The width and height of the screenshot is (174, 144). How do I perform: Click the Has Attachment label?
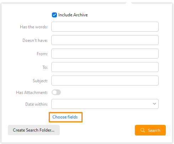pyautogui.click(x=32, y=93)
